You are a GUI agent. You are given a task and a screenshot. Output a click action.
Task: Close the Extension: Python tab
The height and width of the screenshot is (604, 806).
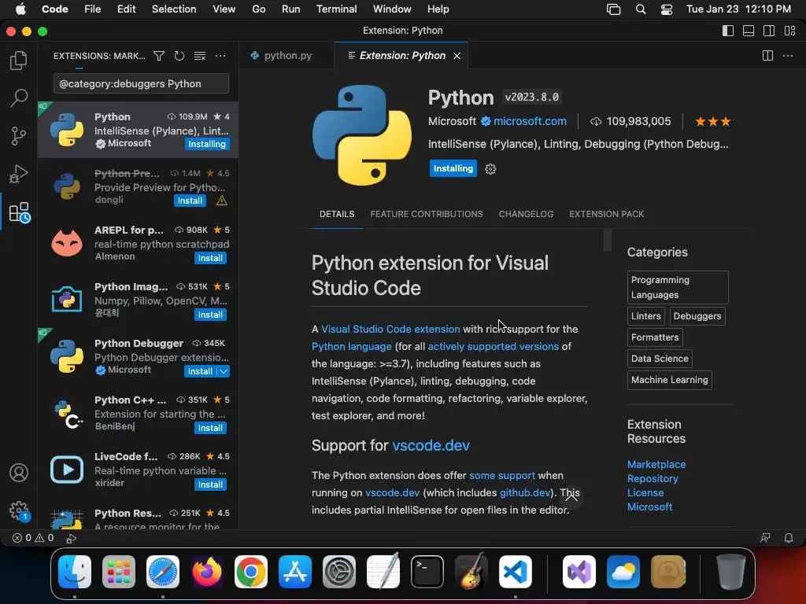[457, 56]
